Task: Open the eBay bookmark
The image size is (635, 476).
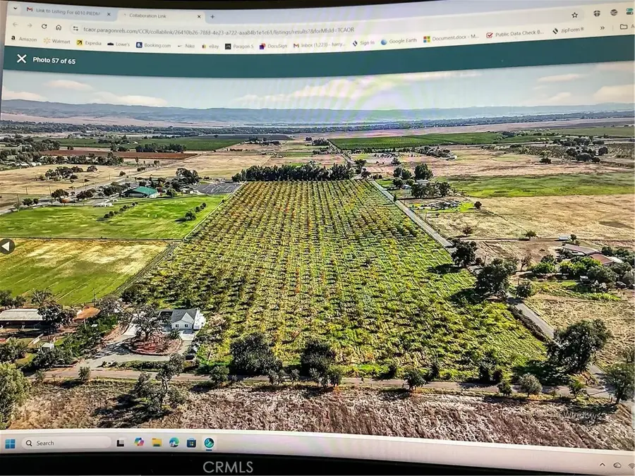Action: (212, 44)
